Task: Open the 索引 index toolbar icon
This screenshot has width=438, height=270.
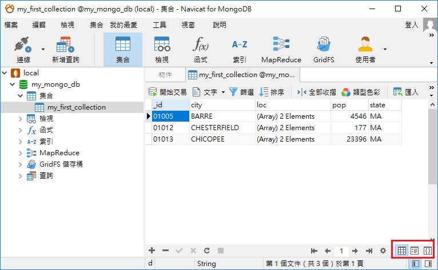Action: pyautogui.click(x=240, y=46)
